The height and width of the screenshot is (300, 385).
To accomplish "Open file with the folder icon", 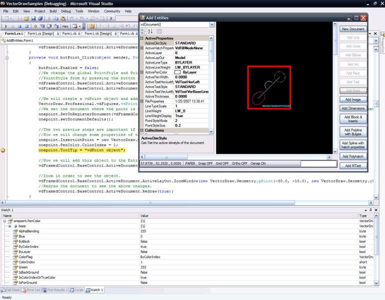I will (26, 18).
